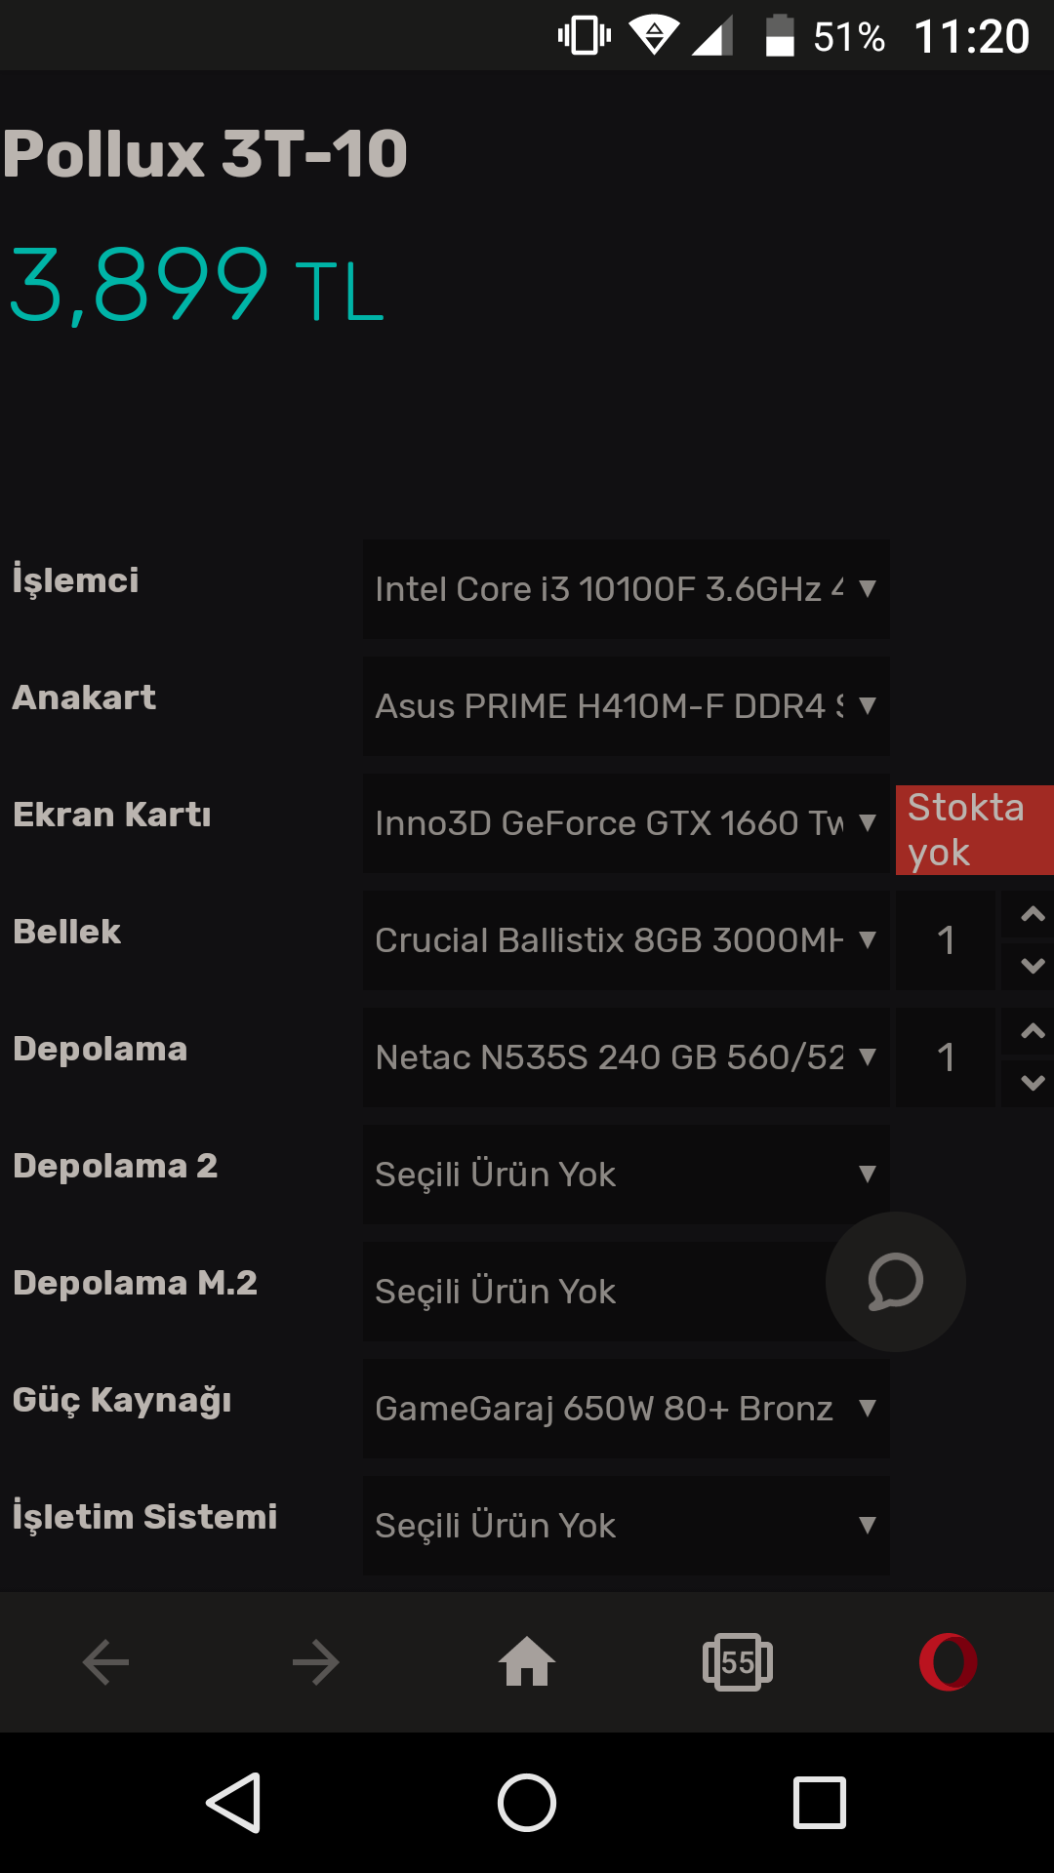Open the İşlemci processor dropdown
The image size is (1054, 1873).
[626, 589]
